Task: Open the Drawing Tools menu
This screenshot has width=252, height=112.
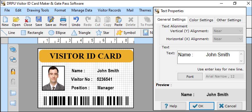Action: click(38, 10)
